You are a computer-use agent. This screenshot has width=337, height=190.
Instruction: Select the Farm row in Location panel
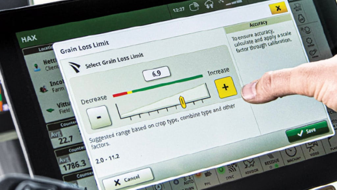click(x=52, y=86)
